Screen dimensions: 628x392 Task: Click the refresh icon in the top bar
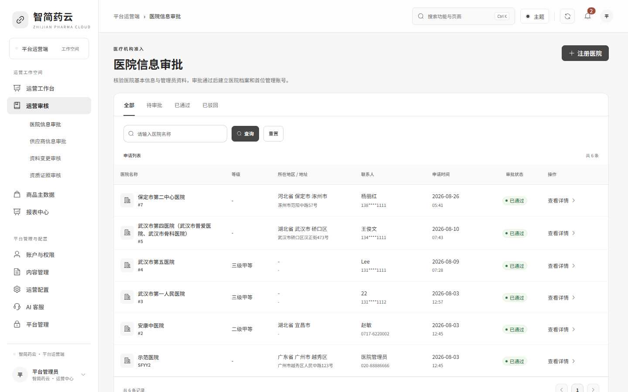tap(567, 16)
